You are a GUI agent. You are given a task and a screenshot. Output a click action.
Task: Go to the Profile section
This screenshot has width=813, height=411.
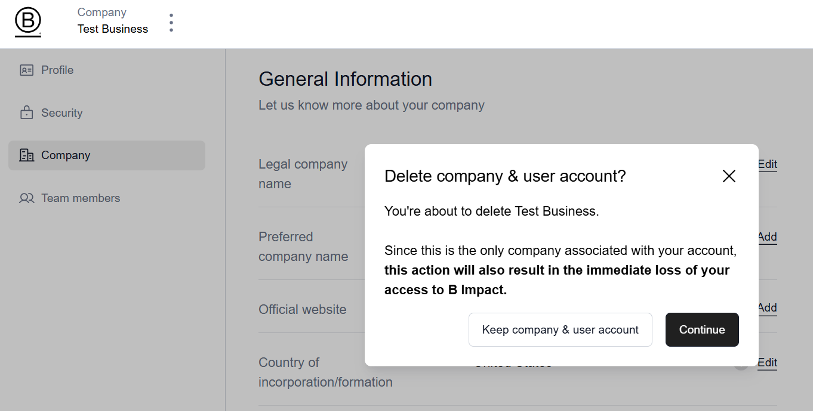pos(57,70)
